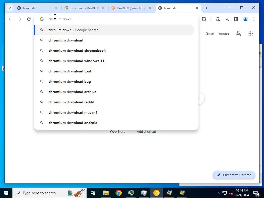
Task: Show hidden system tray icons
Action: tap(218, 193)
